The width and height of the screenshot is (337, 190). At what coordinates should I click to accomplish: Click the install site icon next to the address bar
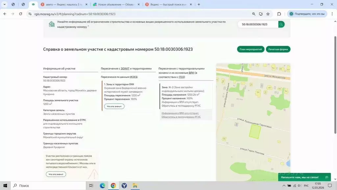pyautogui.click(x=261, y=14)
